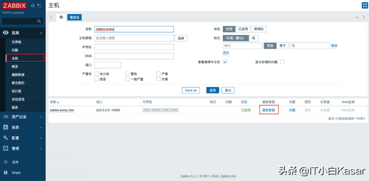Open 拓扑图 in the sidebar

pyautogui.click(x=16, y=91)
